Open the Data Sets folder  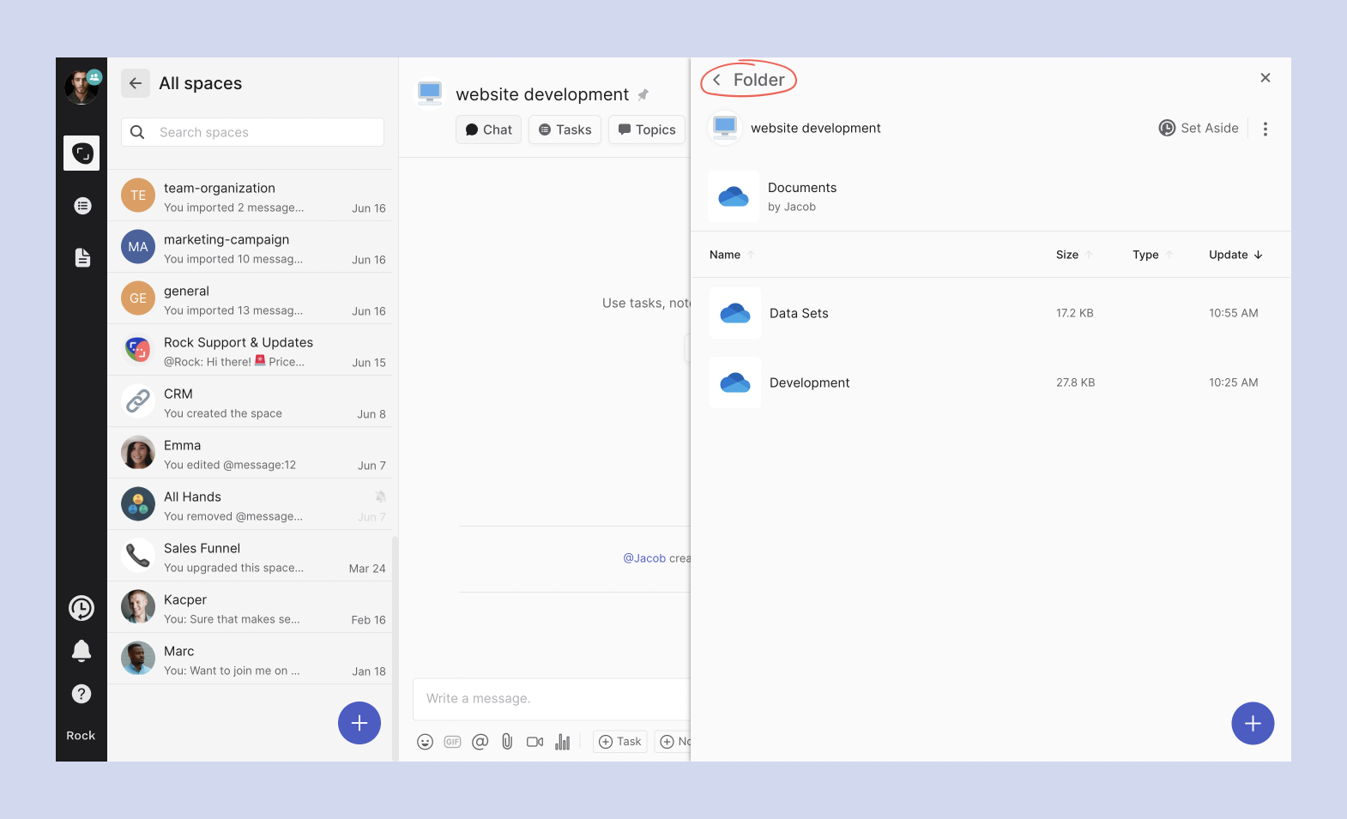click(798, 313)
